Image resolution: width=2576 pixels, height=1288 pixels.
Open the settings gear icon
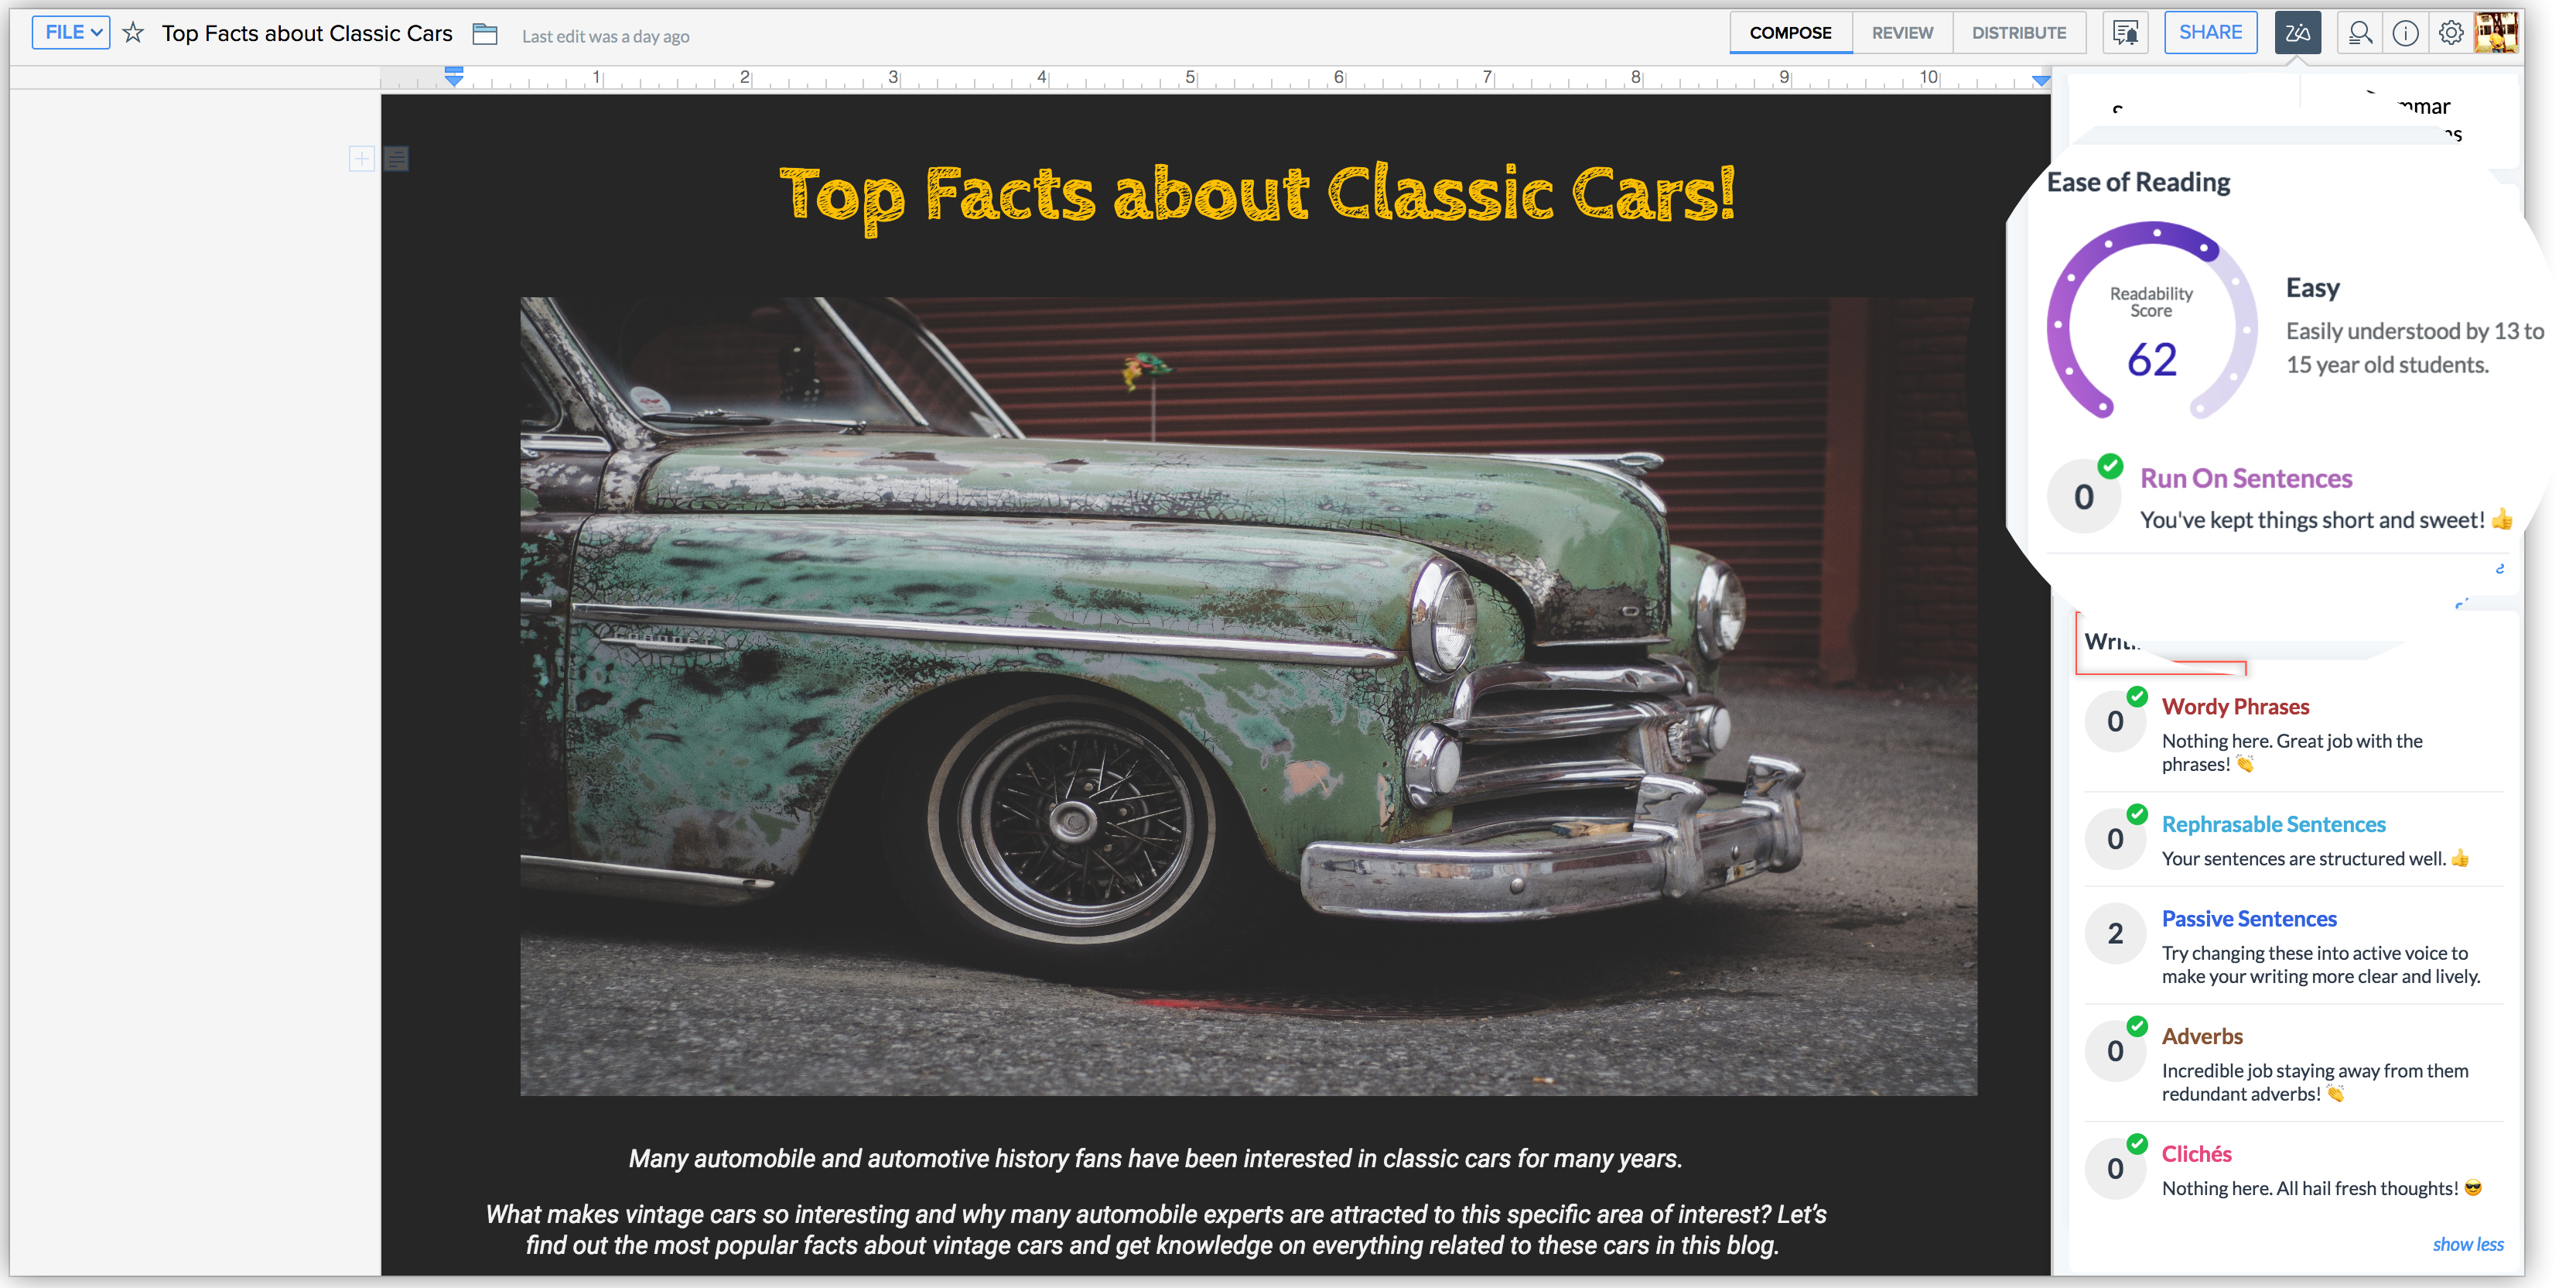[x=2450, y=33]
